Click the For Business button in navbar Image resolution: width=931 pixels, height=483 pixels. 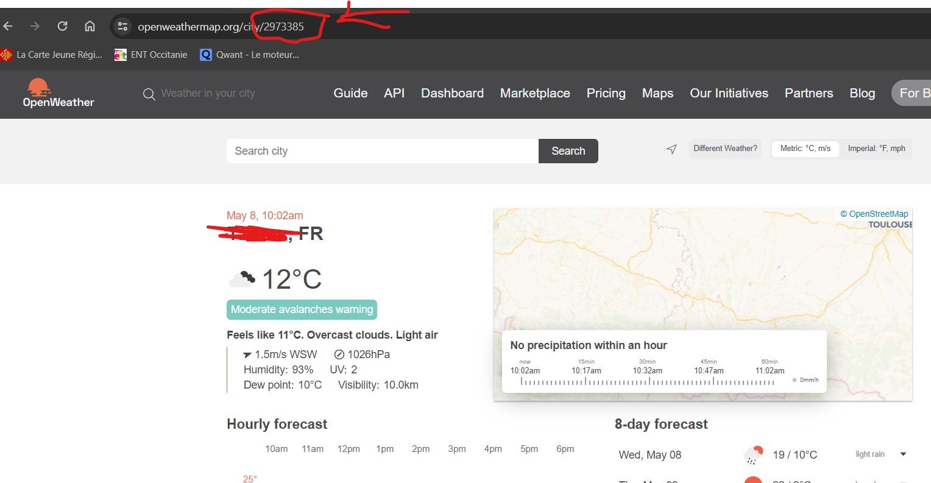912,93
